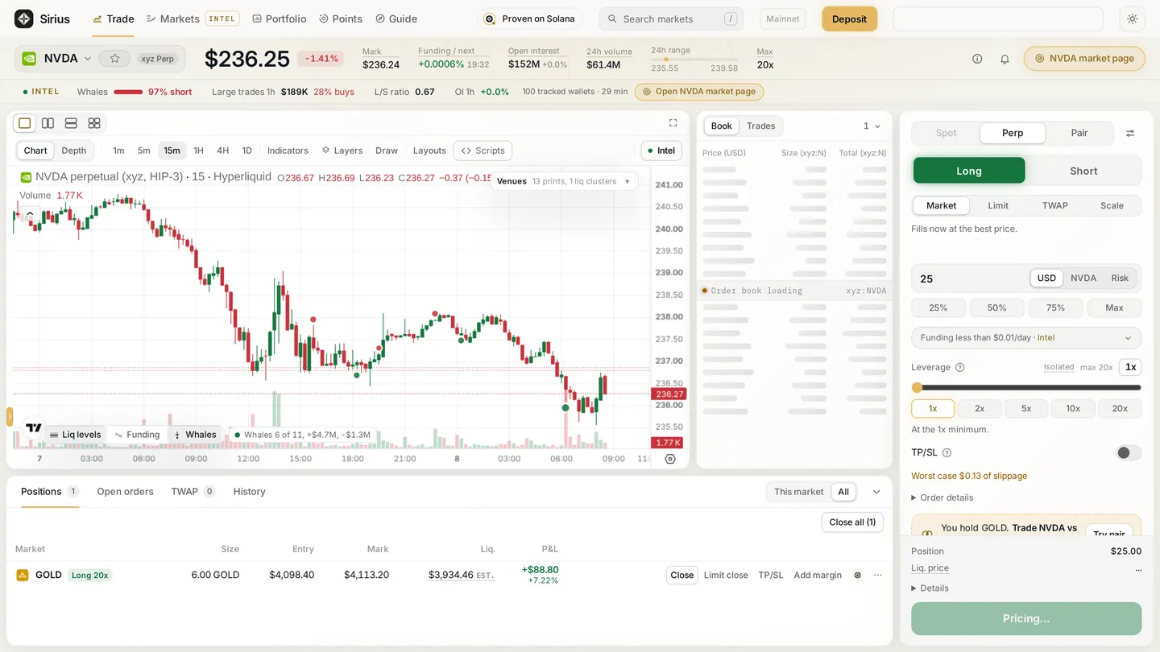Choose the 5x leverage preset

[x=1026, y=409]
